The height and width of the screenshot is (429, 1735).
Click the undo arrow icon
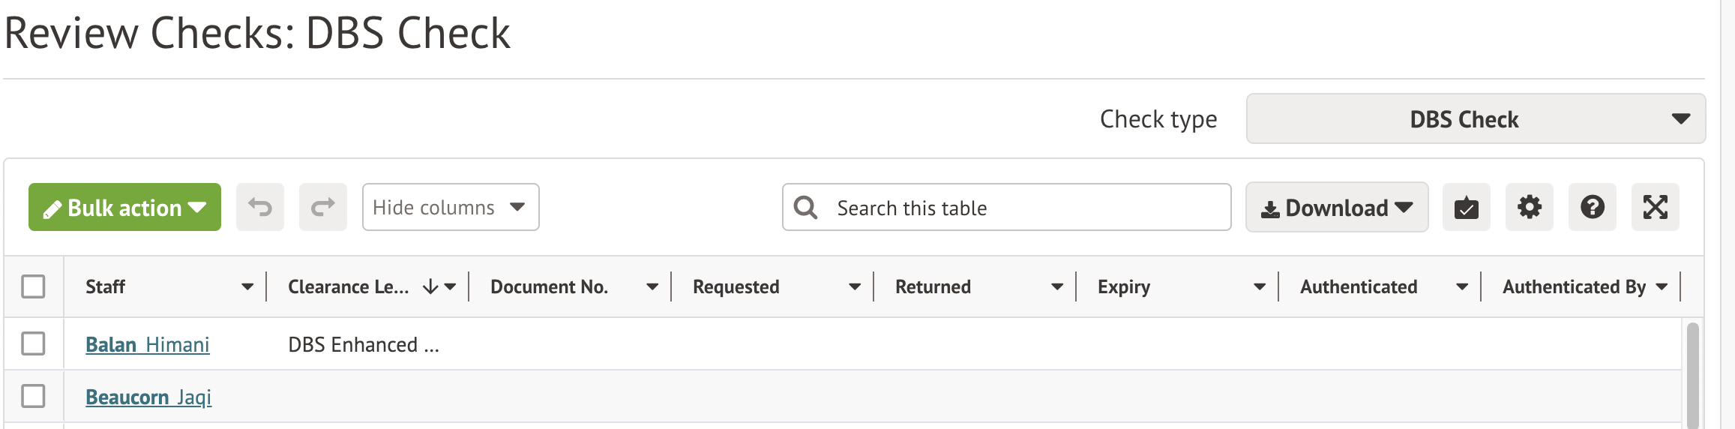(260, 207)
